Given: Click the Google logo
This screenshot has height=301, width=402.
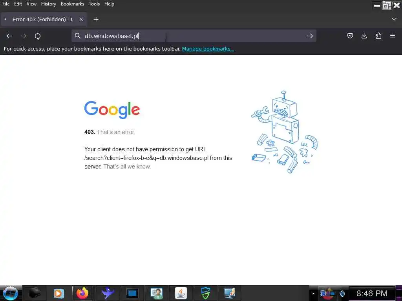Looking at the screenshot, I should (x=112, y=110).
